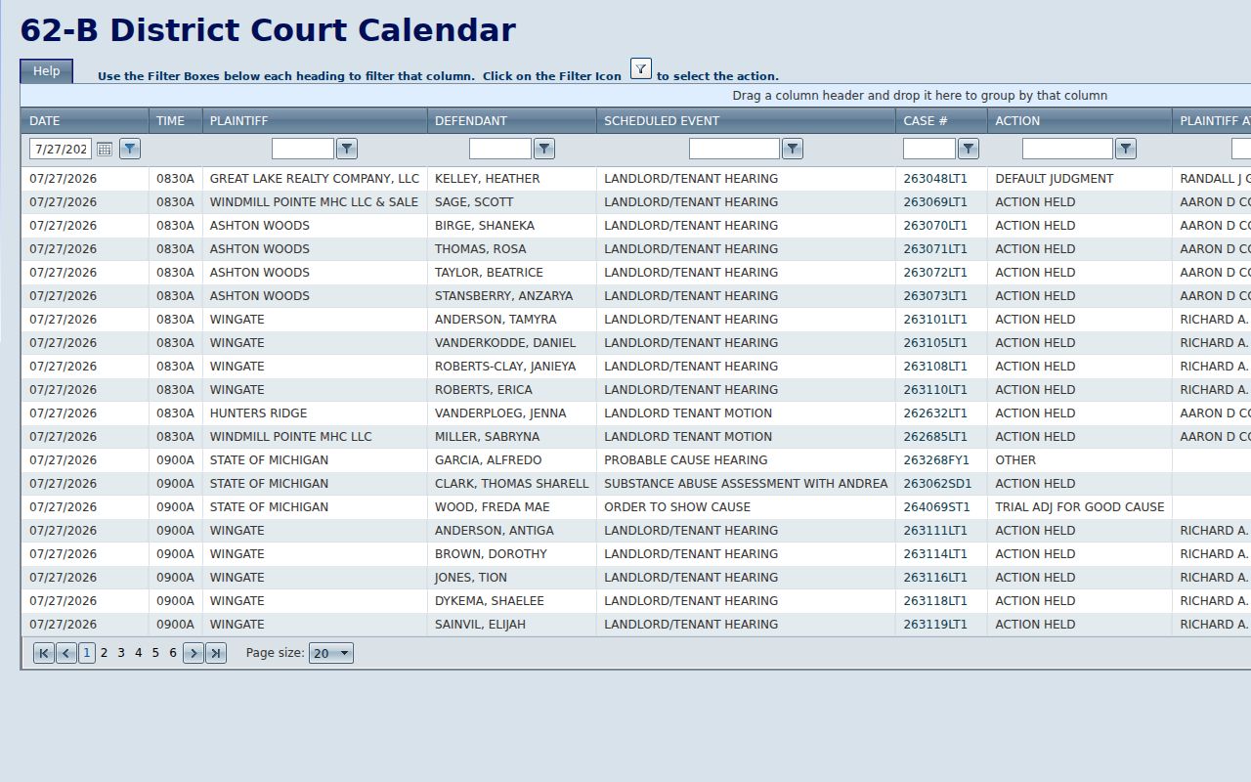Go to the previous page of results
1251x782 pixels.
pyautogui.click(x=66, y=653)
